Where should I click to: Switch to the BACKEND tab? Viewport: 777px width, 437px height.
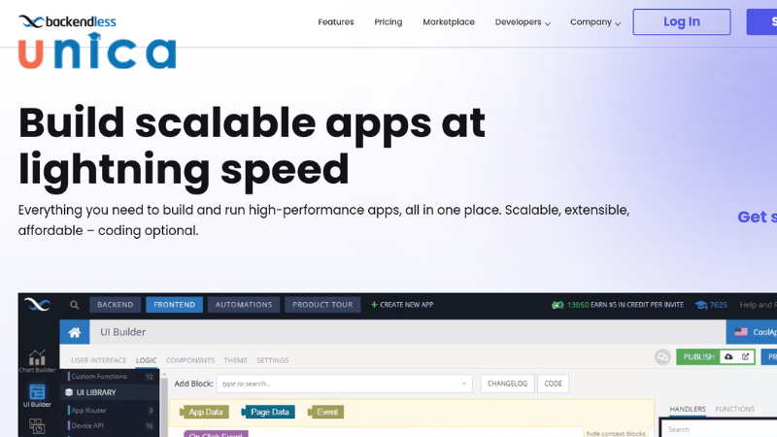tap(115, 305)
